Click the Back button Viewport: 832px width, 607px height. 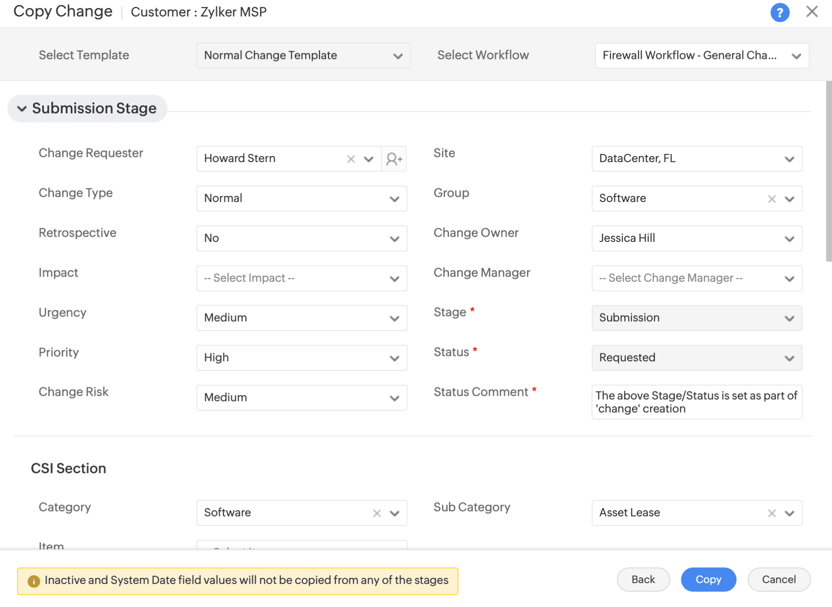tap(643, 580)
